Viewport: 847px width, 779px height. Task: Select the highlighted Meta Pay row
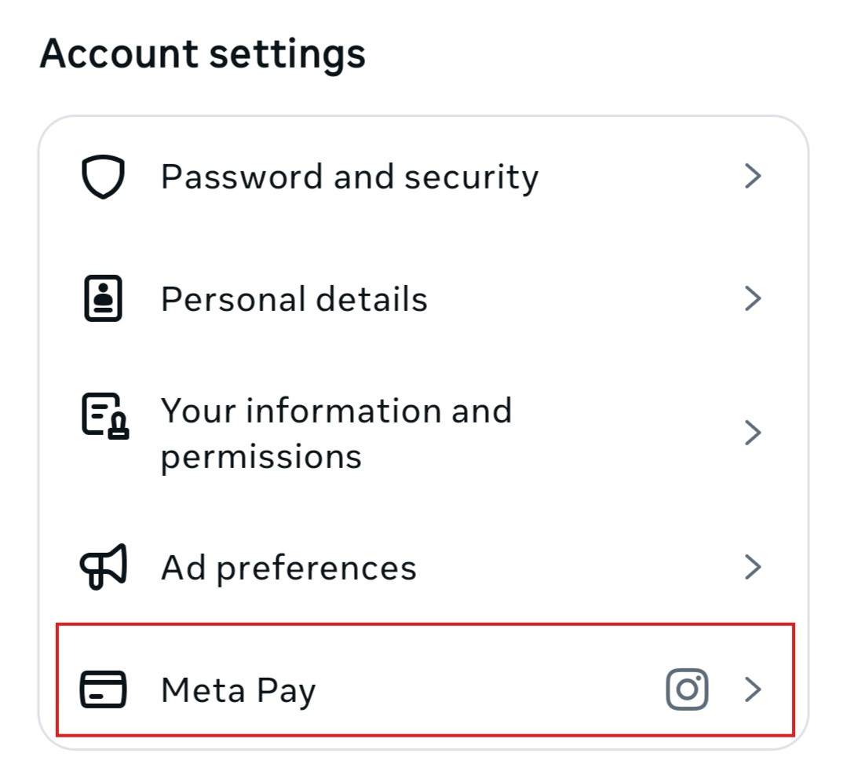pos(238,689)
